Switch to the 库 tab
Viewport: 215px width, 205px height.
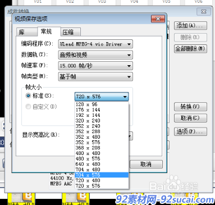click(x=26, y=32)
